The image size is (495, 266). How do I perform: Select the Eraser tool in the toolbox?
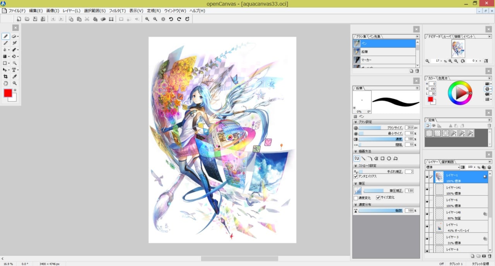pyautogui.click(x=14, y=36)
